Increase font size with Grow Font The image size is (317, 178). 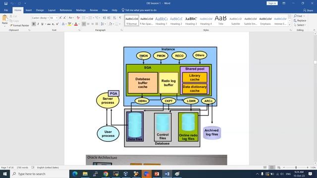click(60, 18)
